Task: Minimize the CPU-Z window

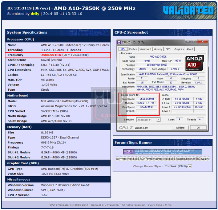Action: [188, 41]
